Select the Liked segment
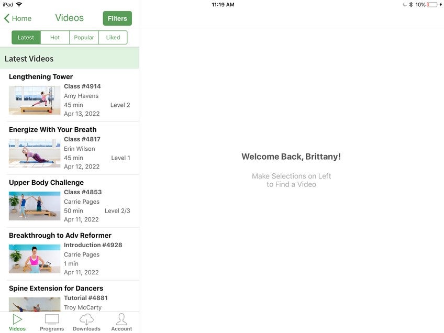Image resolution: width=444 pixels, height=333 pixels. pyautogui.click(x=113, y=38)
